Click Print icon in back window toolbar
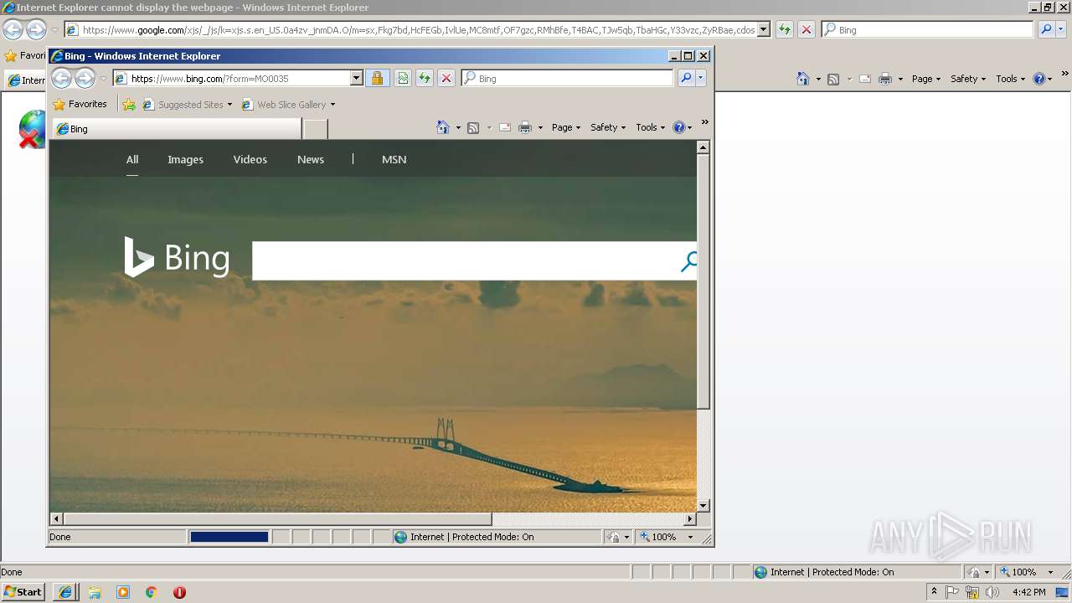Viewport: 1072px width, 603px height. click(885, 79)
